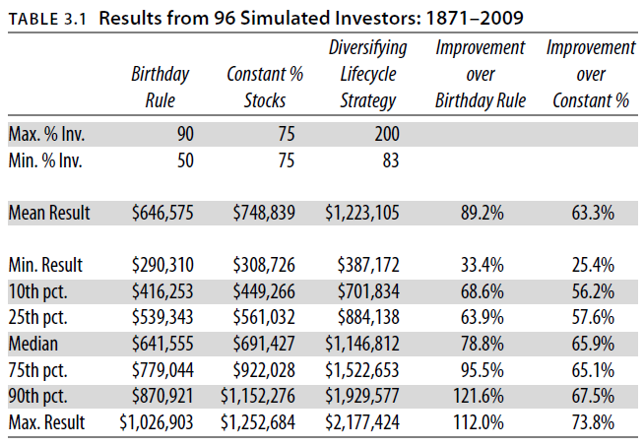Click the Median value $1,146,812
This screenshot has height=446, width=644.
358,344
